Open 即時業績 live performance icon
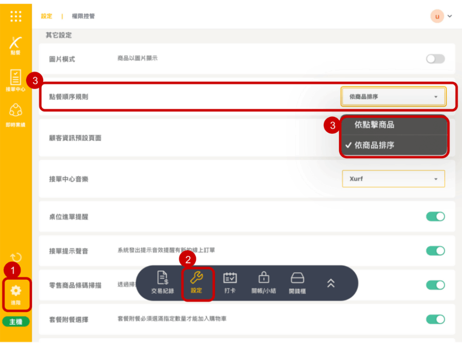The height and width of the screenshot is (347, 462). 16,113
